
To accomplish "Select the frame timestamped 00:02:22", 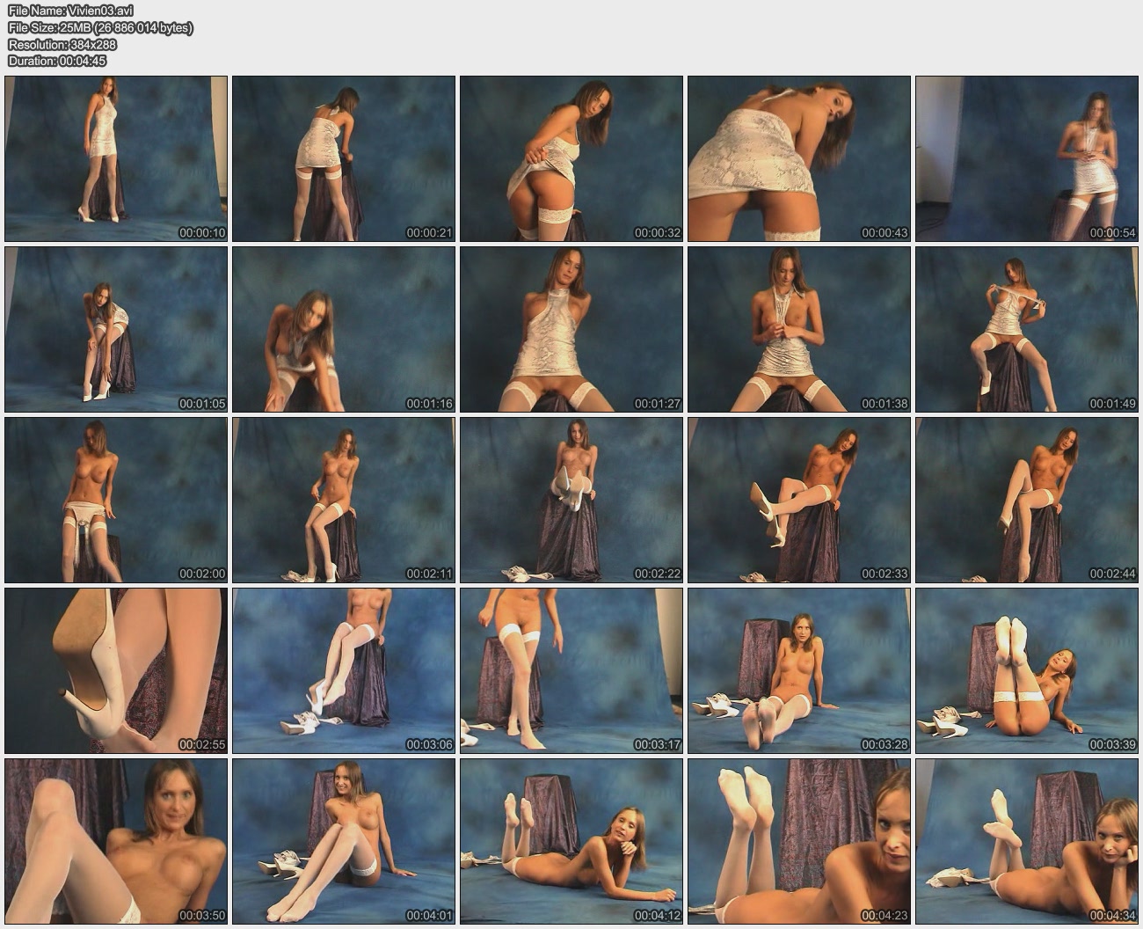I will (x=571, y=500).
